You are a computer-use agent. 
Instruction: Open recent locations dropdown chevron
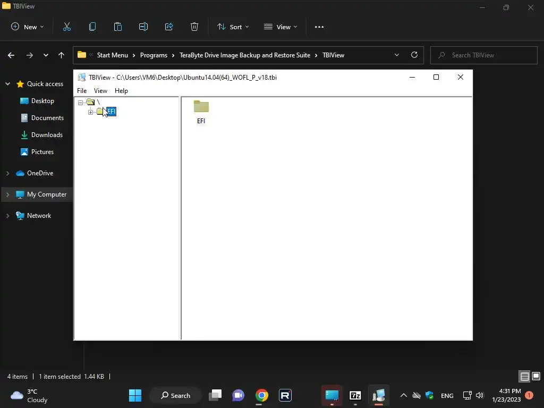(46, 55)
